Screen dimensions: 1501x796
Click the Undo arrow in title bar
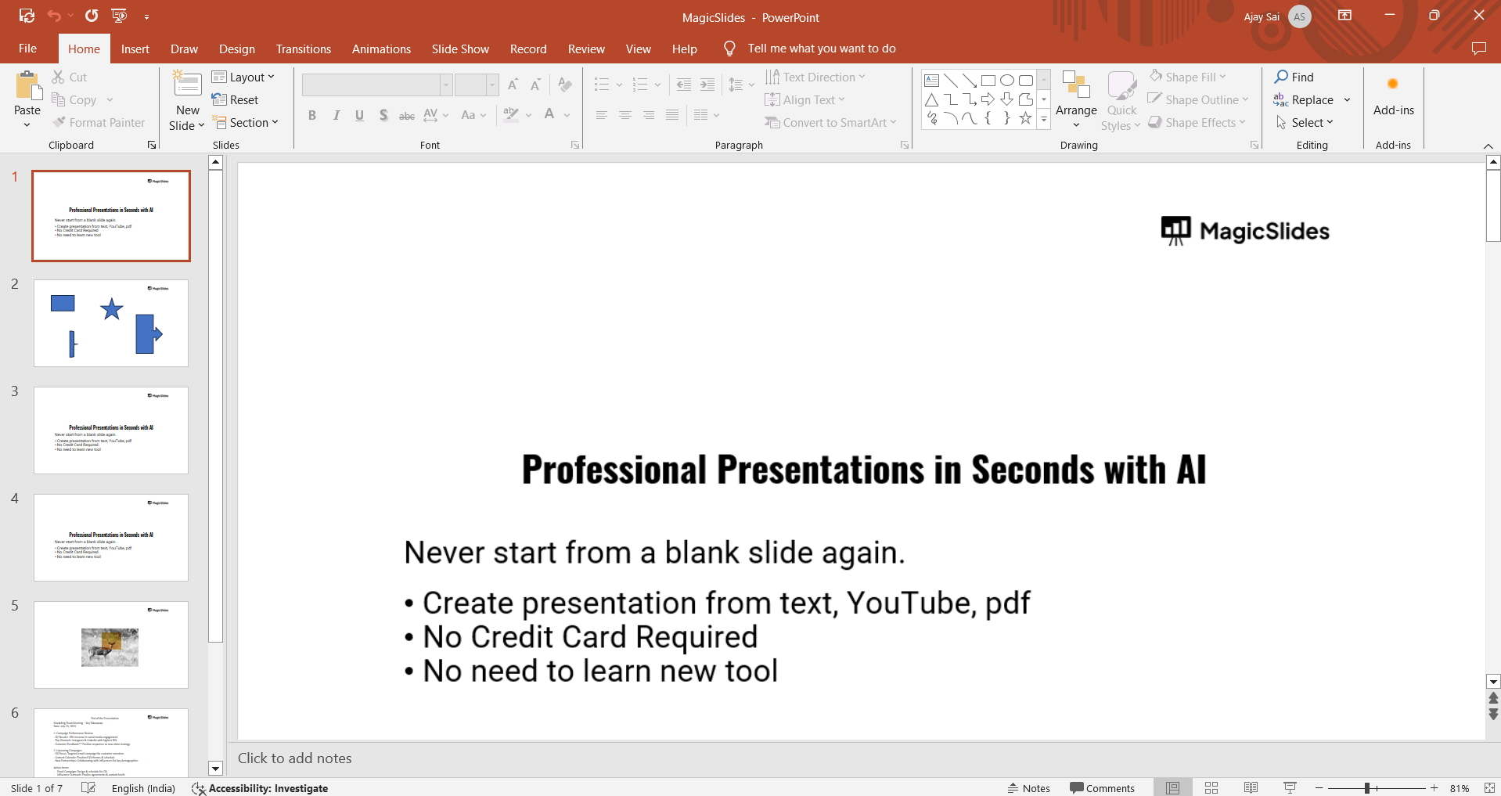53,16
